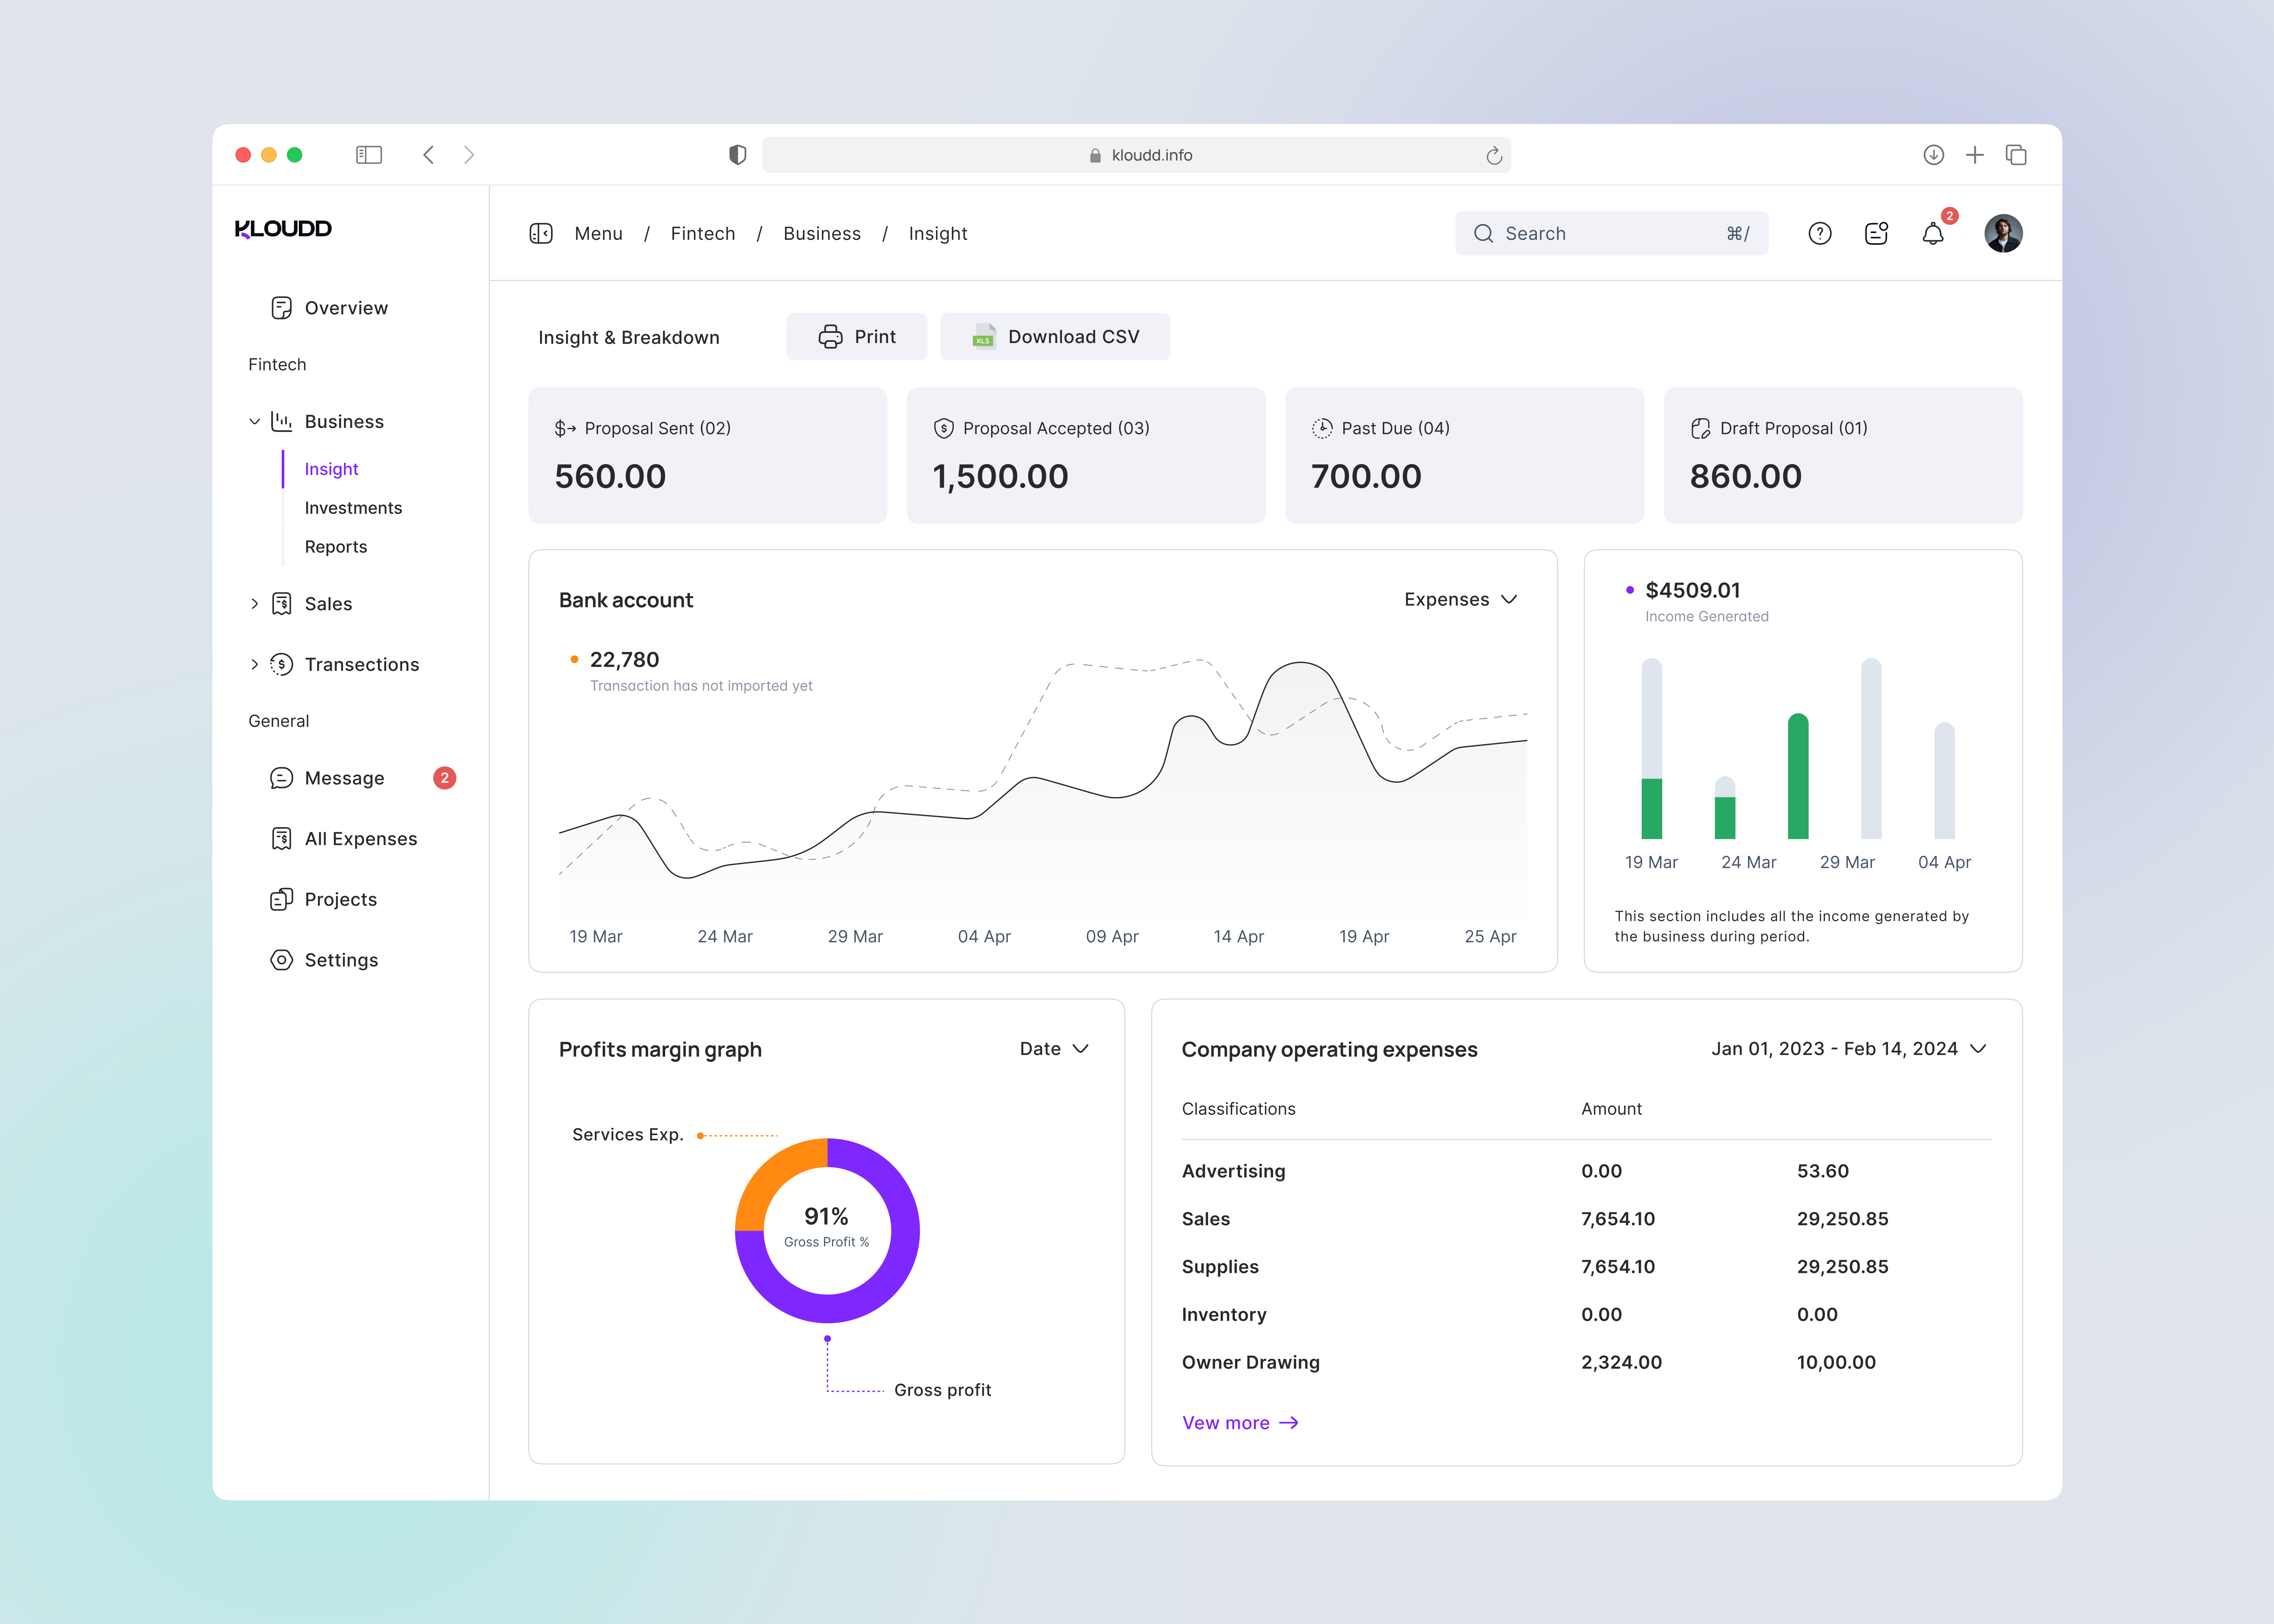Click the printer icon on the Print button
Image resolution: width=2274 pixels, height=1624 pixels.
pos(830,337)
